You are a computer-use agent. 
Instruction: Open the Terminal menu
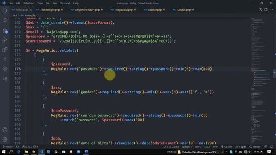[65, 3]
